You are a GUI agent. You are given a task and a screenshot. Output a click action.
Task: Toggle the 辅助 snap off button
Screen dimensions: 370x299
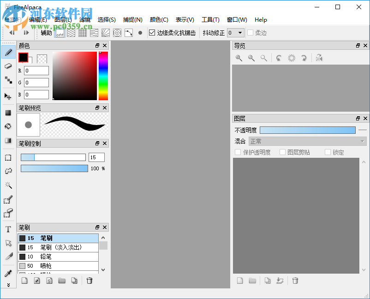coord(59,32)
